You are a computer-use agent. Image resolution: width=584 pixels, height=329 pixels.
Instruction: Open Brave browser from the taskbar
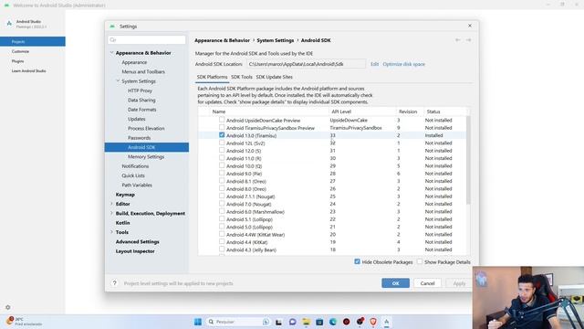click(x=373, y=322)
